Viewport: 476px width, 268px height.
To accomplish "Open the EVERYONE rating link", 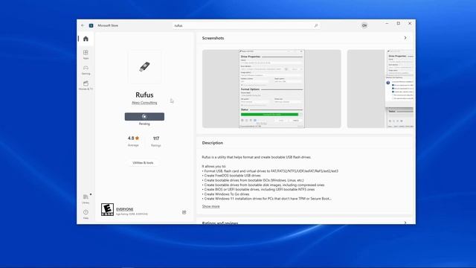I will click(x=125, y=209).
